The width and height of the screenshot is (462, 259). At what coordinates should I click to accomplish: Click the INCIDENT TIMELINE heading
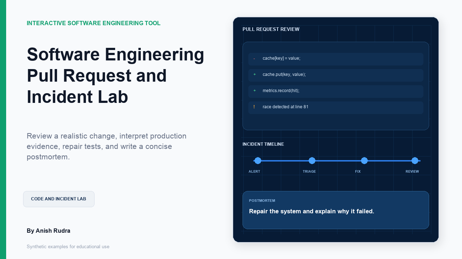tap(263, 144)
